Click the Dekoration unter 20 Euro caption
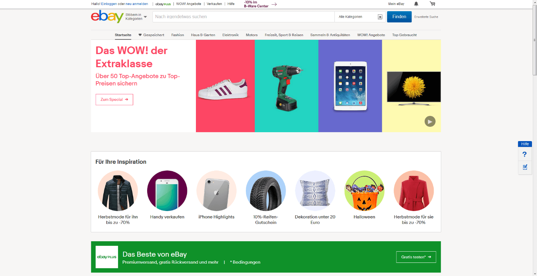 tap(315, 220)
